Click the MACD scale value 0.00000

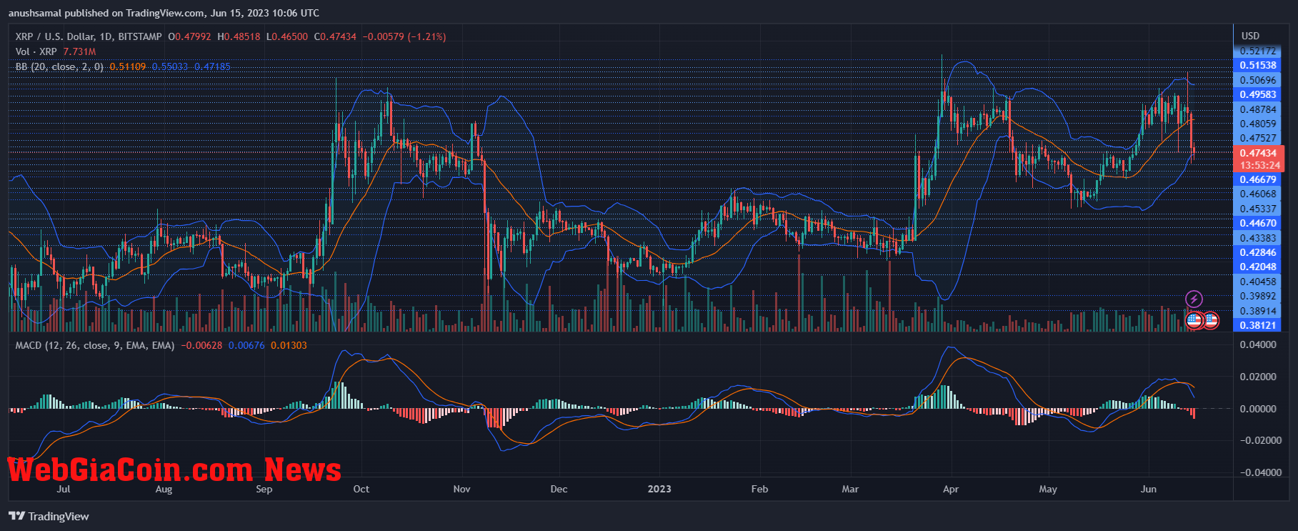pyautogui.click(x=1258, y=409)
